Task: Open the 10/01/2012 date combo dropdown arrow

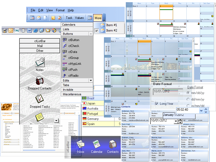Action: 176,121
